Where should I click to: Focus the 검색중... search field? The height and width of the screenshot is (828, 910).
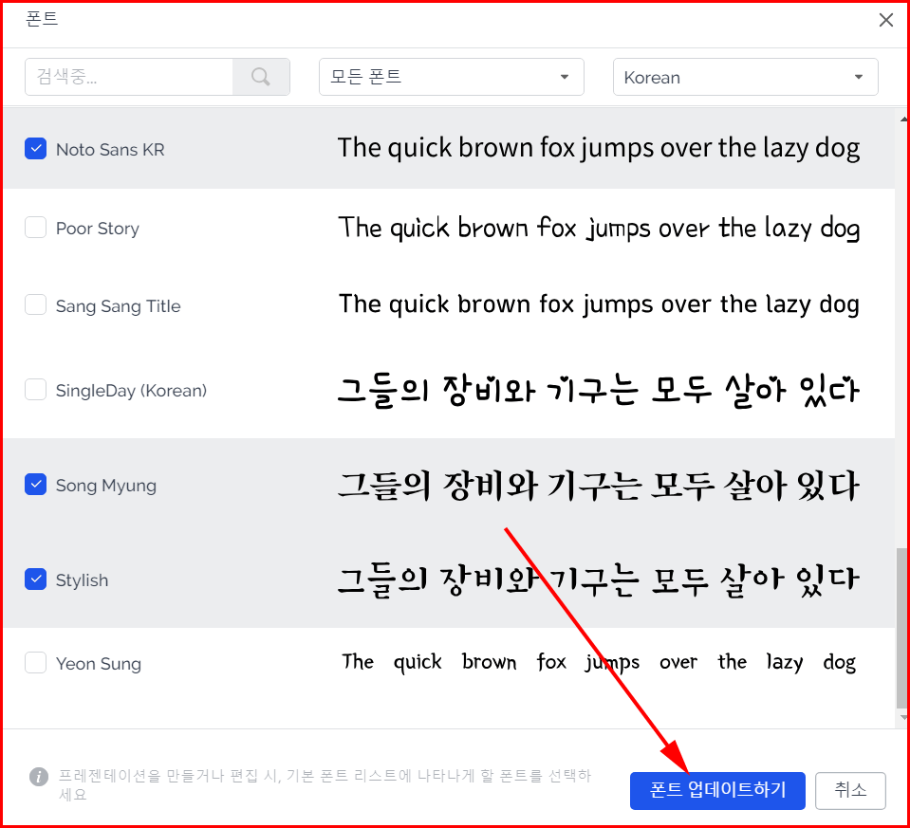pos(129,77)
